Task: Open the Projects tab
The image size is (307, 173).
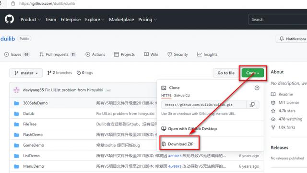Action: click(x=124, y=54)
